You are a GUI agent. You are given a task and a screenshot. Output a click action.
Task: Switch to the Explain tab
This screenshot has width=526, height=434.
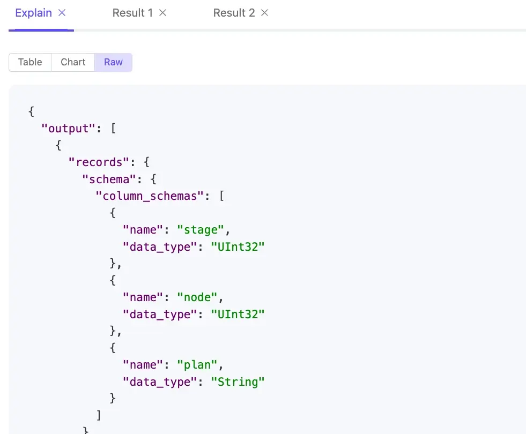tap(34, 13)
